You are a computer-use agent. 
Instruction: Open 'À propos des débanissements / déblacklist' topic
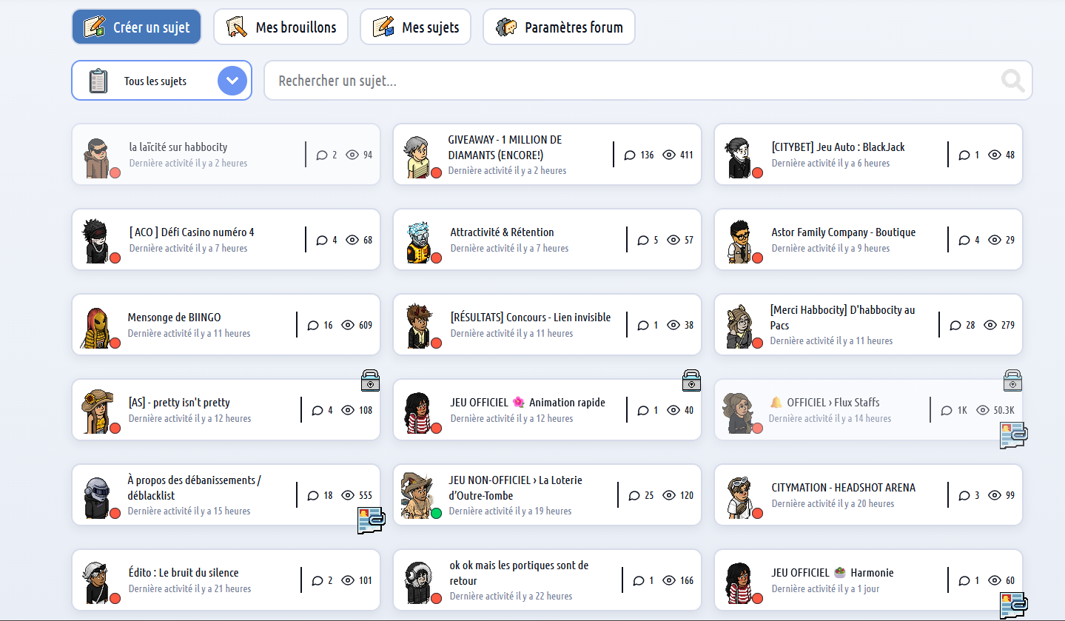(226, 494)
